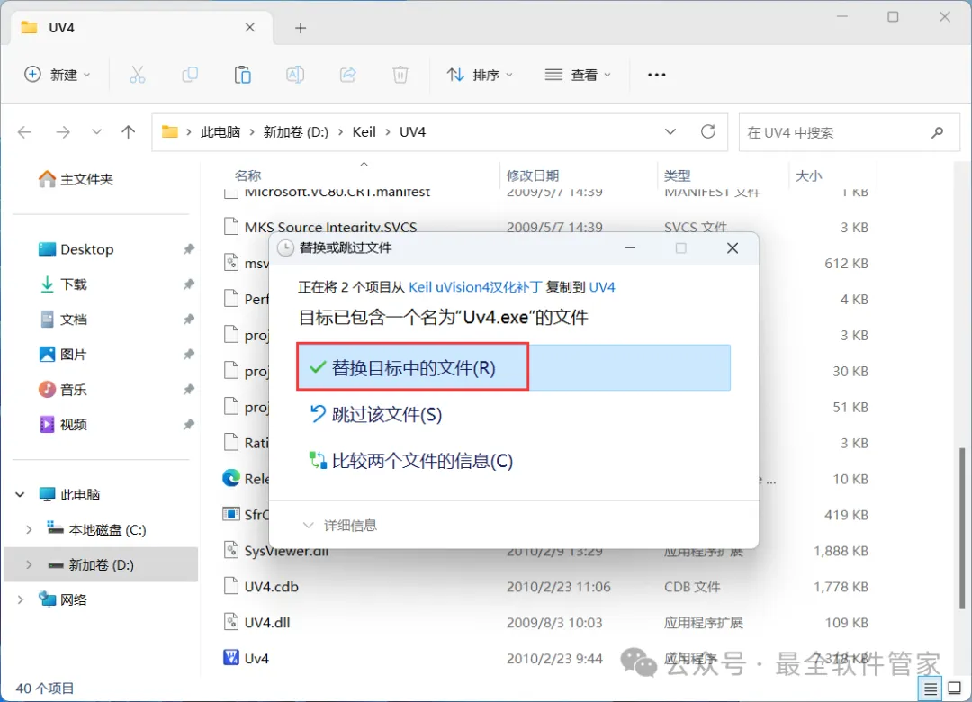Choose Compare info for both files (C)
Screen dimensions: 972x702
[411, 461]
